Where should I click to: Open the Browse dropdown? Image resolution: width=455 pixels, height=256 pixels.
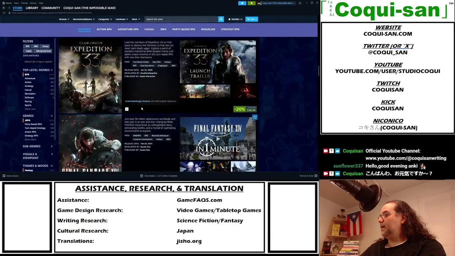[64, 19]
